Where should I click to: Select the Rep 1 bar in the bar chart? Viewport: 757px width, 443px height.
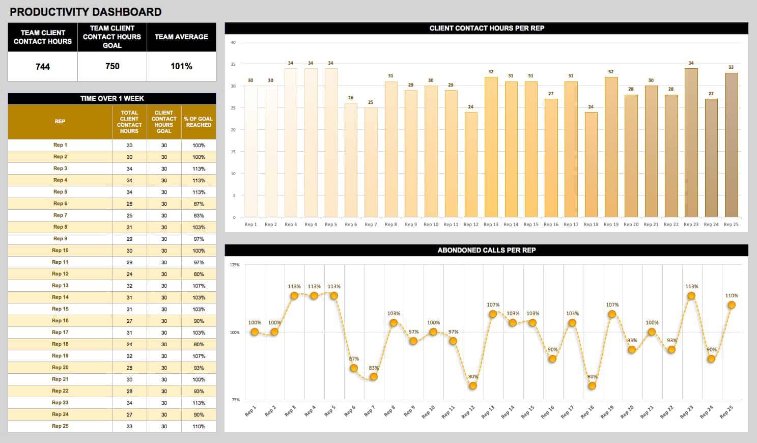pos(250,153)
